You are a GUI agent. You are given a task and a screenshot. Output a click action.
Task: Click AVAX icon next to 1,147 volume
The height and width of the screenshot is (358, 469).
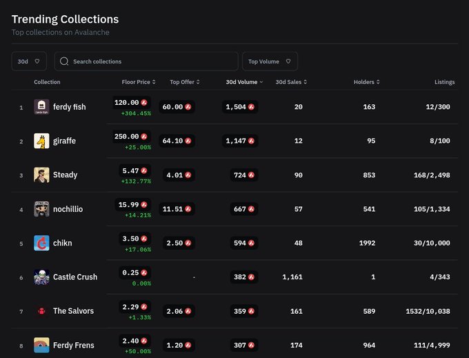(251, 141)
